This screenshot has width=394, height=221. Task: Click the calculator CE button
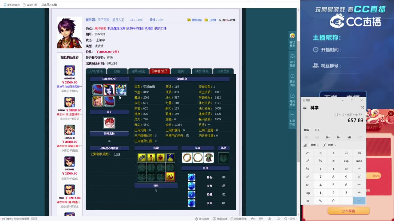click(346, 153)
